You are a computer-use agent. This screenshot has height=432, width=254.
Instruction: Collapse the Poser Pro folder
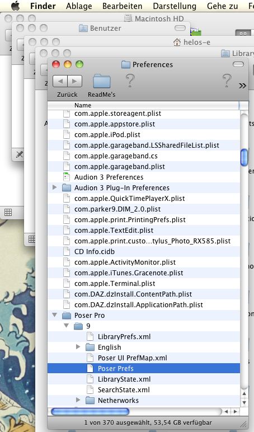pos(54,315)
